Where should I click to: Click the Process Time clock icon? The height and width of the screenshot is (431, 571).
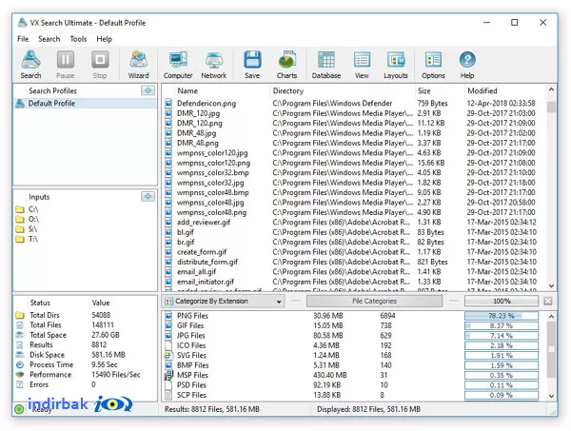[x=20, y=364]
